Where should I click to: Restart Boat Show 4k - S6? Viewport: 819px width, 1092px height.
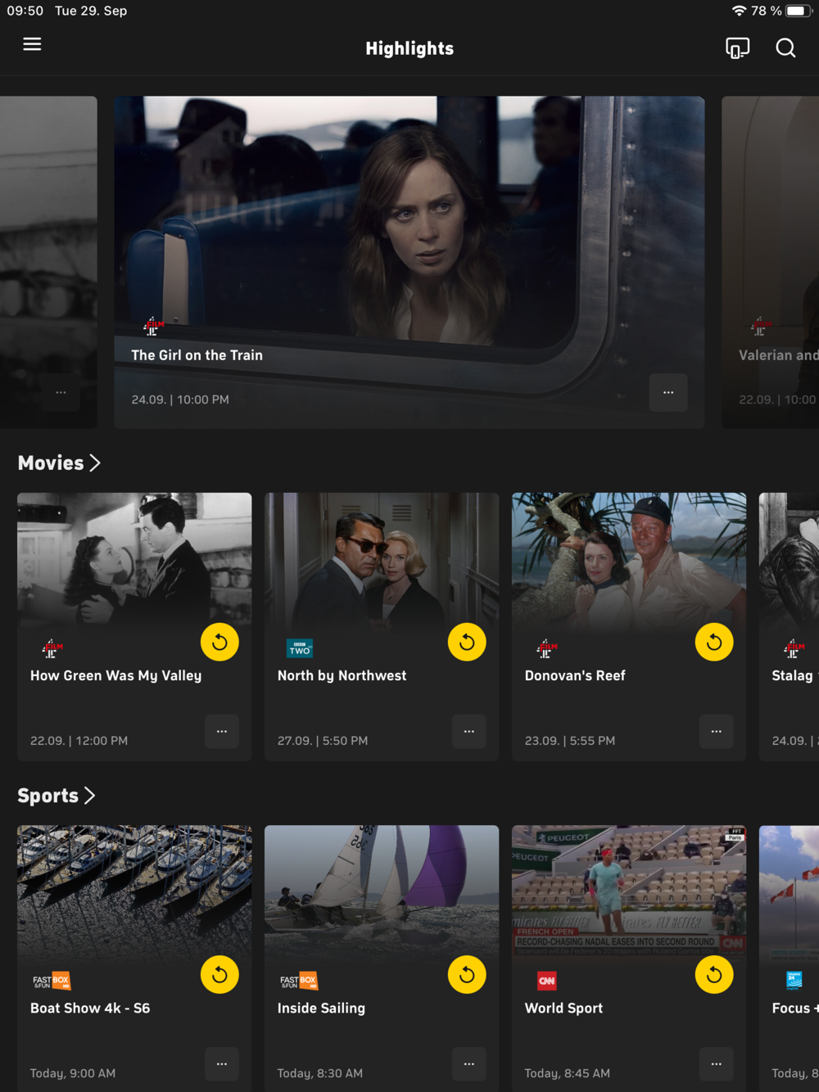pos(219,975)
